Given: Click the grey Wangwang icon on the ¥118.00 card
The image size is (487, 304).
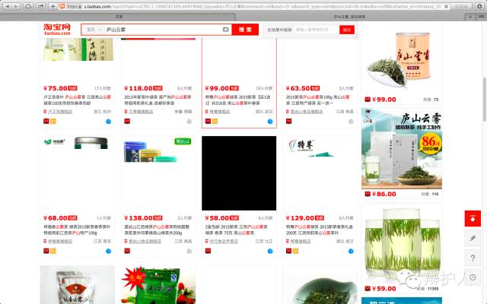Looking at the screenshot, I should coord(189,122).
